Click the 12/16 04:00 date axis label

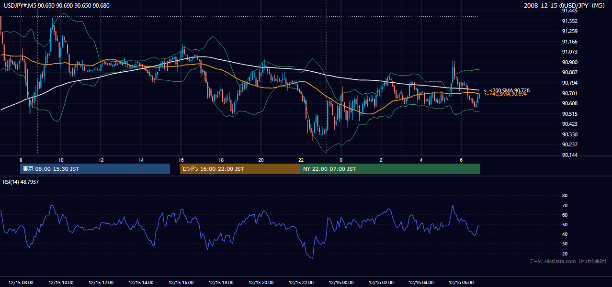[421, 283]
